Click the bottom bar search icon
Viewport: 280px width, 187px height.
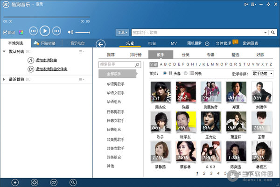point(73,182)
